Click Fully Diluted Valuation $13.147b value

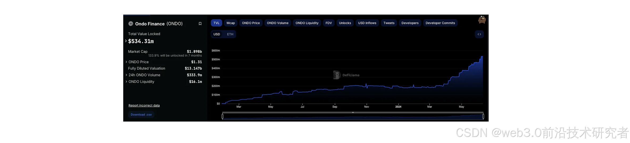[x=193, y=68]
